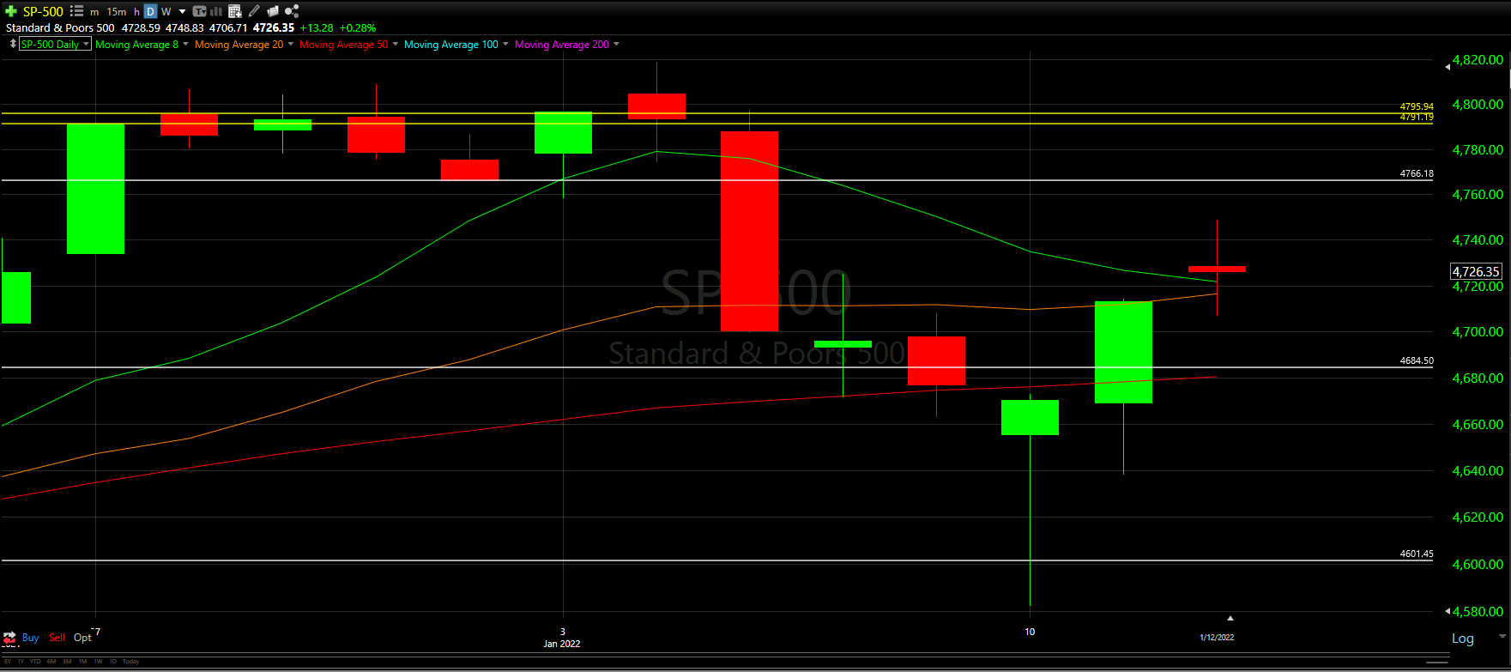Screen dimensions: 1511x672
Task: Click the 4795.94 yellow level label
Action: pyautogui.click(x=1417, y=106)
